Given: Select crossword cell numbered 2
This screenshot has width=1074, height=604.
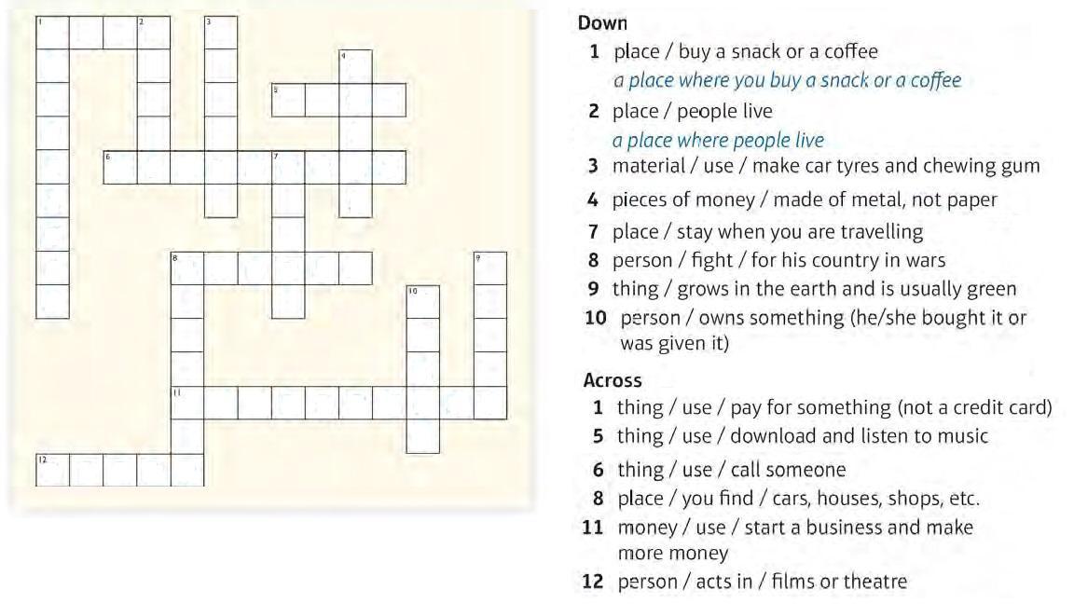Looking at the screenshot, I should tap(154, 33).
